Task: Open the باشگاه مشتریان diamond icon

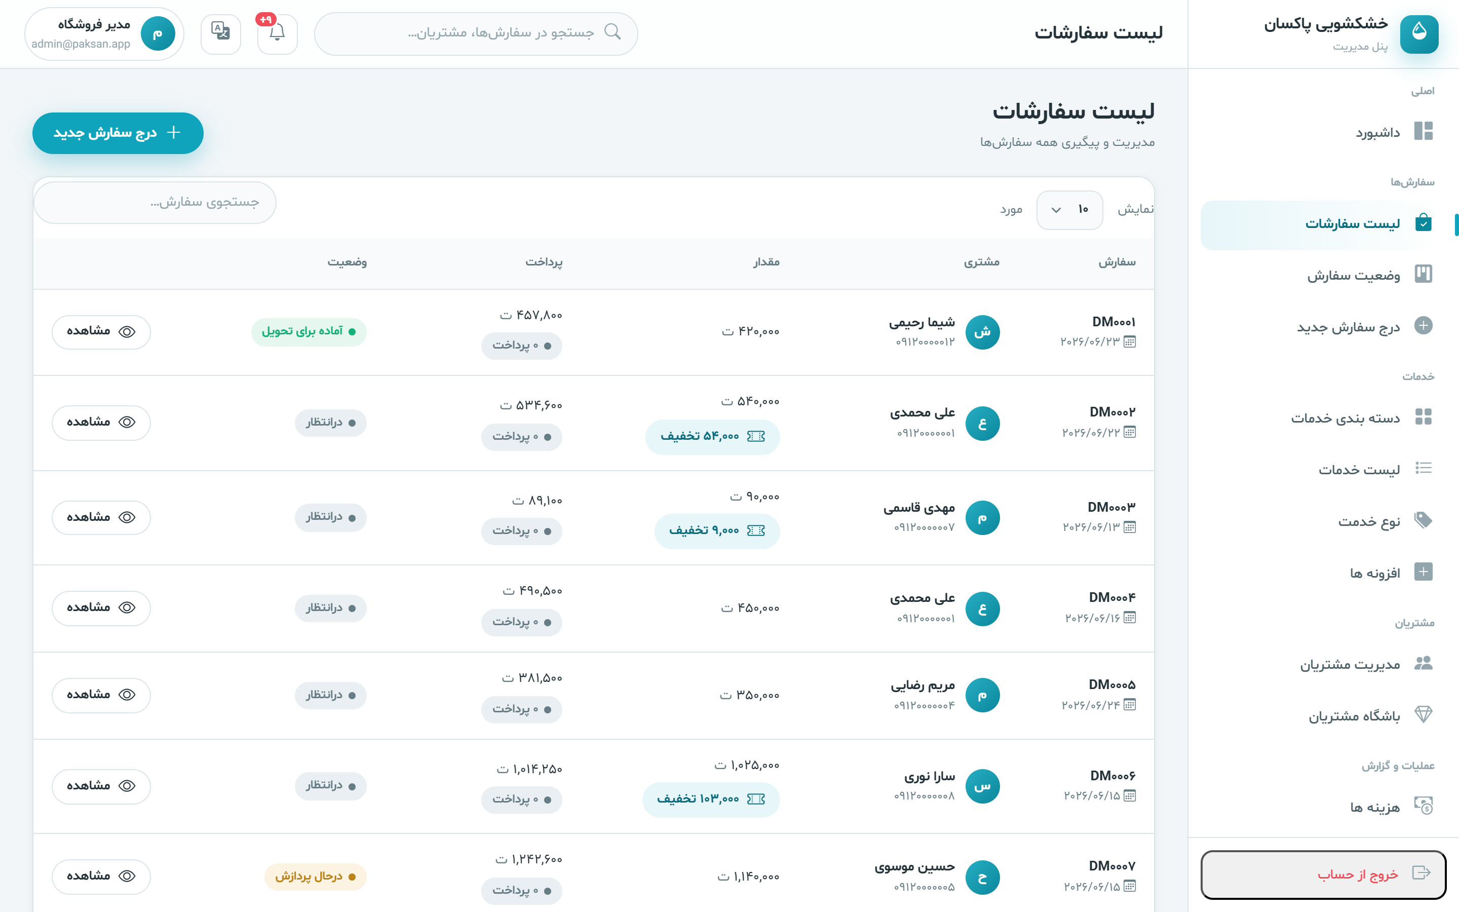Action: coord(1423,715)
